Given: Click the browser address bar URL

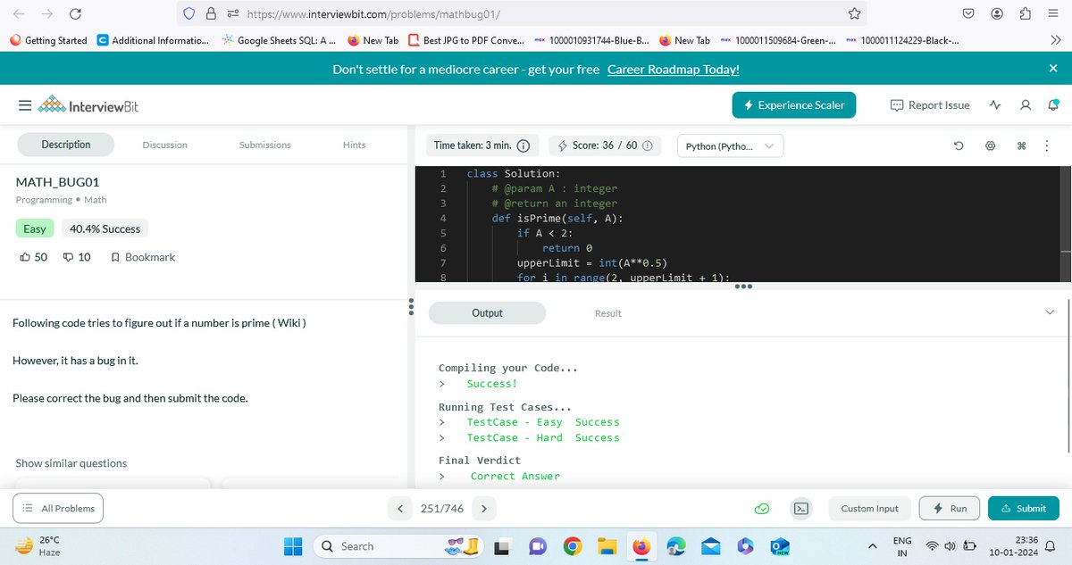Looking at the screenshot, I should (x=373, y=14).
